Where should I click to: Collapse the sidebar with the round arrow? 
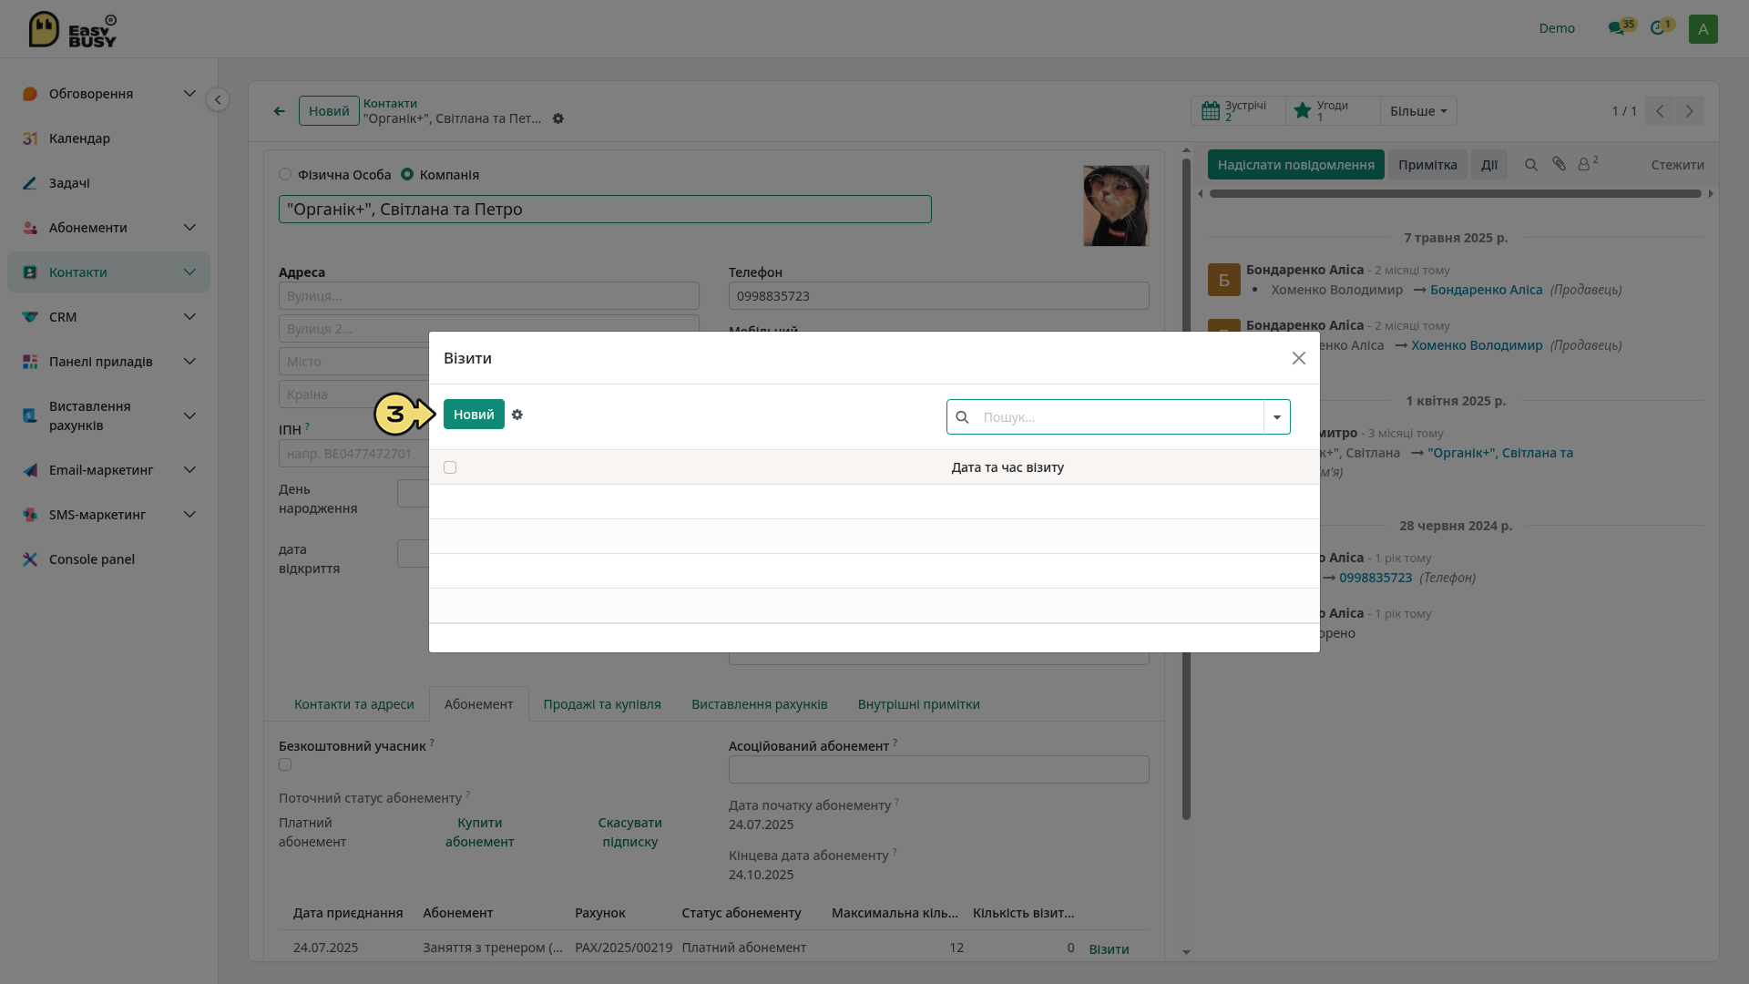[218, 99]
